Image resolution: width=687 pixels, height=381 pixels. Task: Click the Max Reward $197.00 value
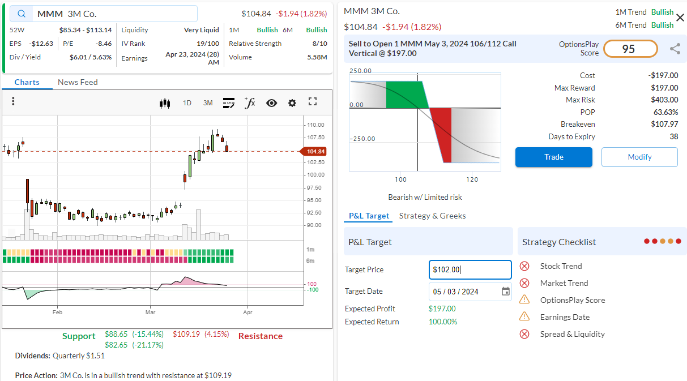(x=664, y=88)
